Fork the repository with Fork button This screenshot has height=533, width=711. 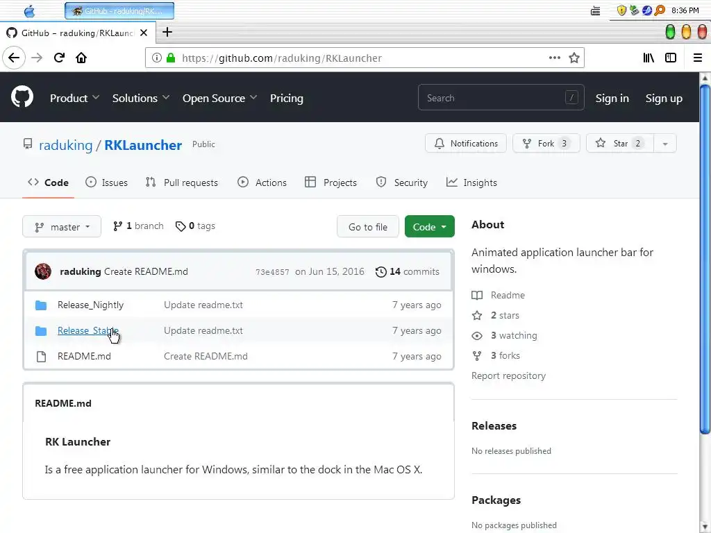point(546,143)
